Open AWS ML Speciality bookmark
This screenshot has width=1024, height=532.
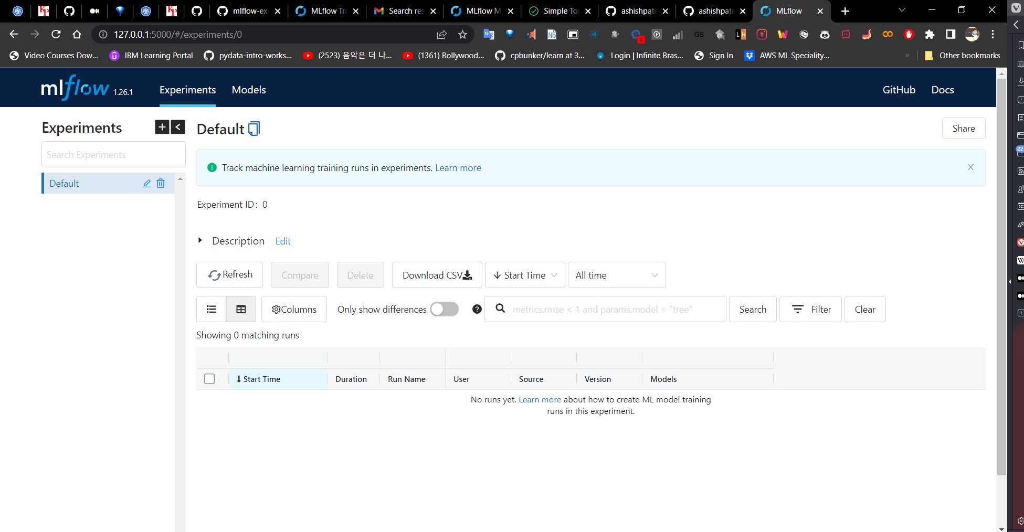(787, 55)
